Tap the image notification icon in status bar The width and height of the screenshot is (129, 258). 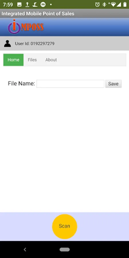[x=19, y=4]
